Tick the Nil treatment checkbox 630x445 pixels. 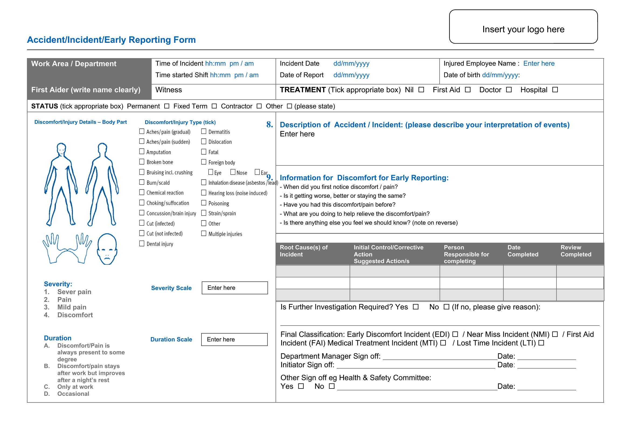pos(421,90)
